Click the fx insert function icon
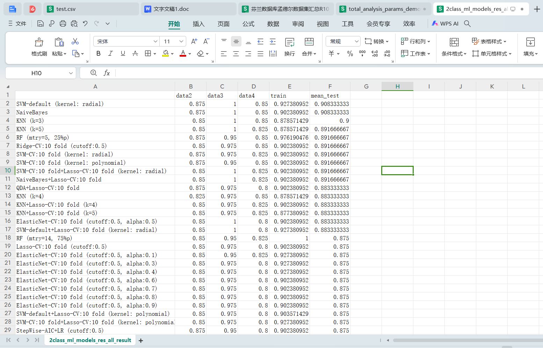 107,73
